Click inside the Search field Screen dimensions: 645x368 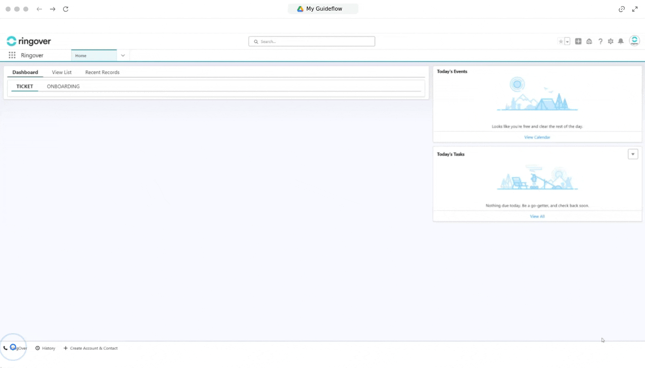tap(311, 41)
